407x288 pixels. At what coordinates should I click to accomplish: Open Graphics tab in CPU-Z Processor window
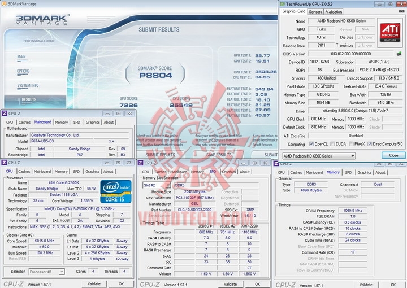pos(92,171)
